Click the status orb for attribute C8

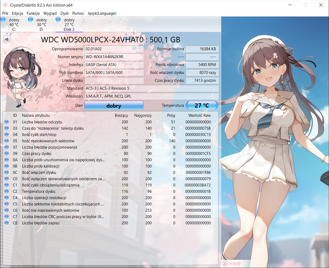click(7, 223)
